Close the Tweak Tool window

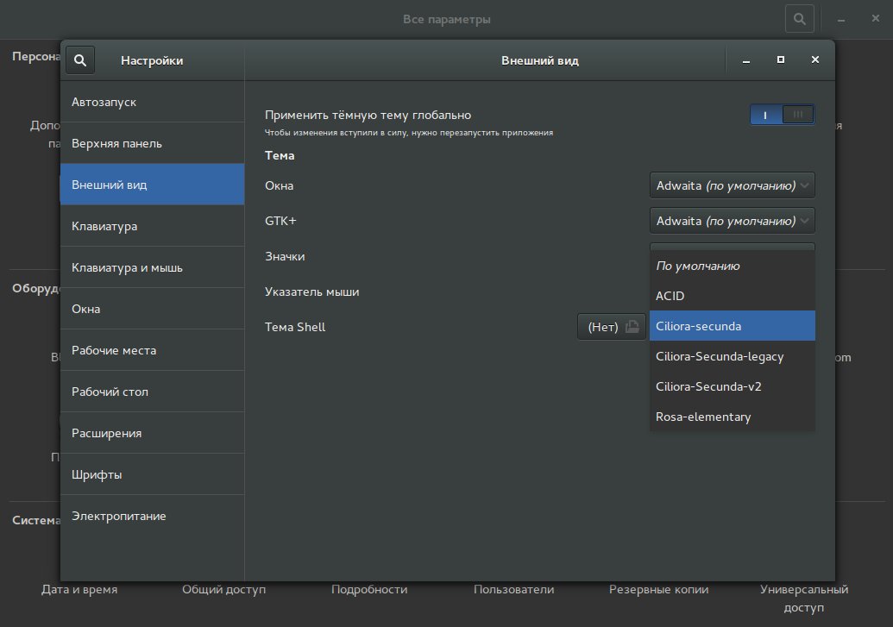tap(814, 60)
